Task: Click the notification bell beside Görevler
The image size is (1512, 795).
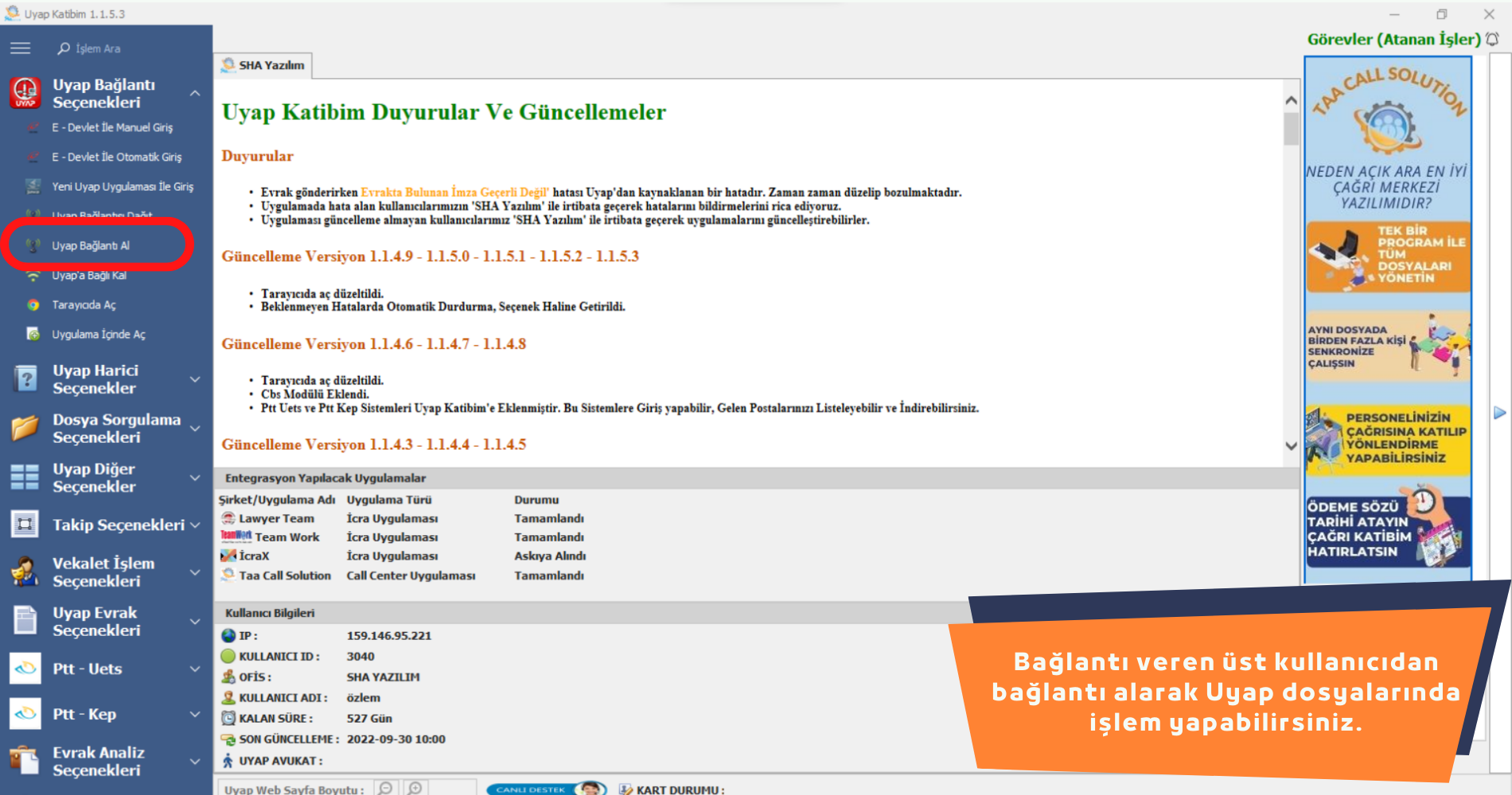Action: (x=1492, y=39)
